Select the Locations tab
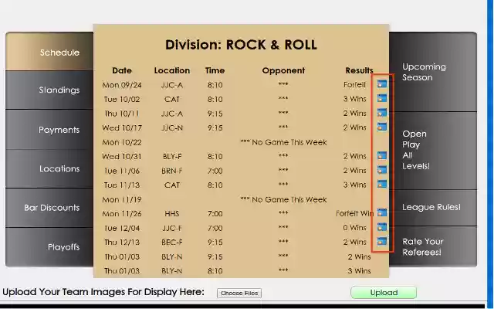Image resolution: width=494 pixels, height=309 pixels. click(59, 168)
